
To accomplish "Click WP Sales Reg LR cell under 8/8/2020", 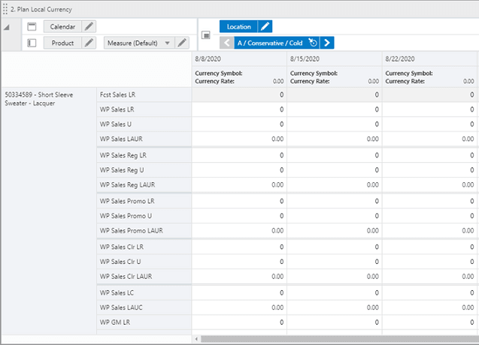I will (x=239, y=155).
